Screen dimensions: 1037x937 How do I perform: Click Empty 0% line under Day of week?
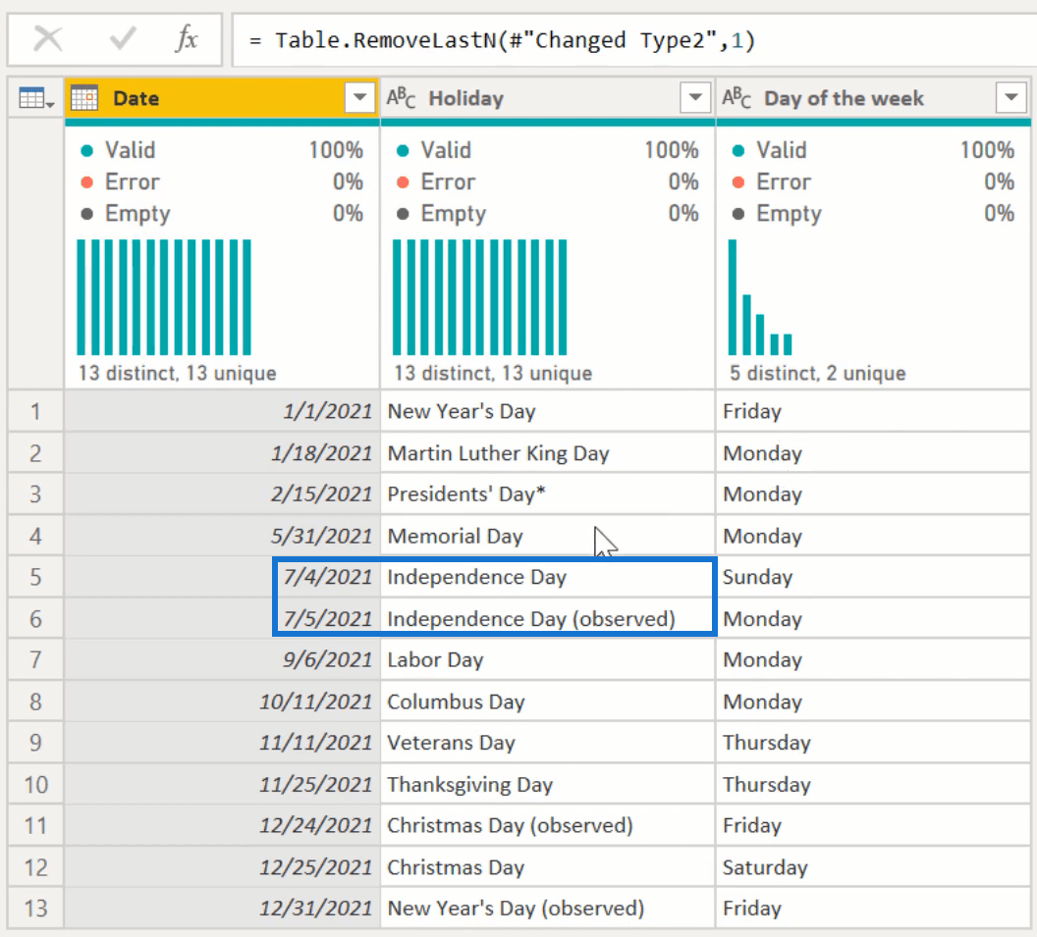(873, 214)
